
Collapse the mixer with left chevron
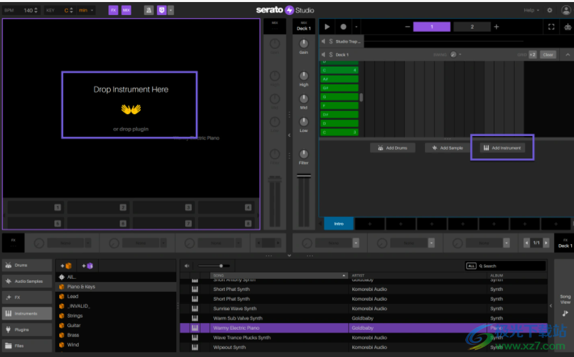289,135
